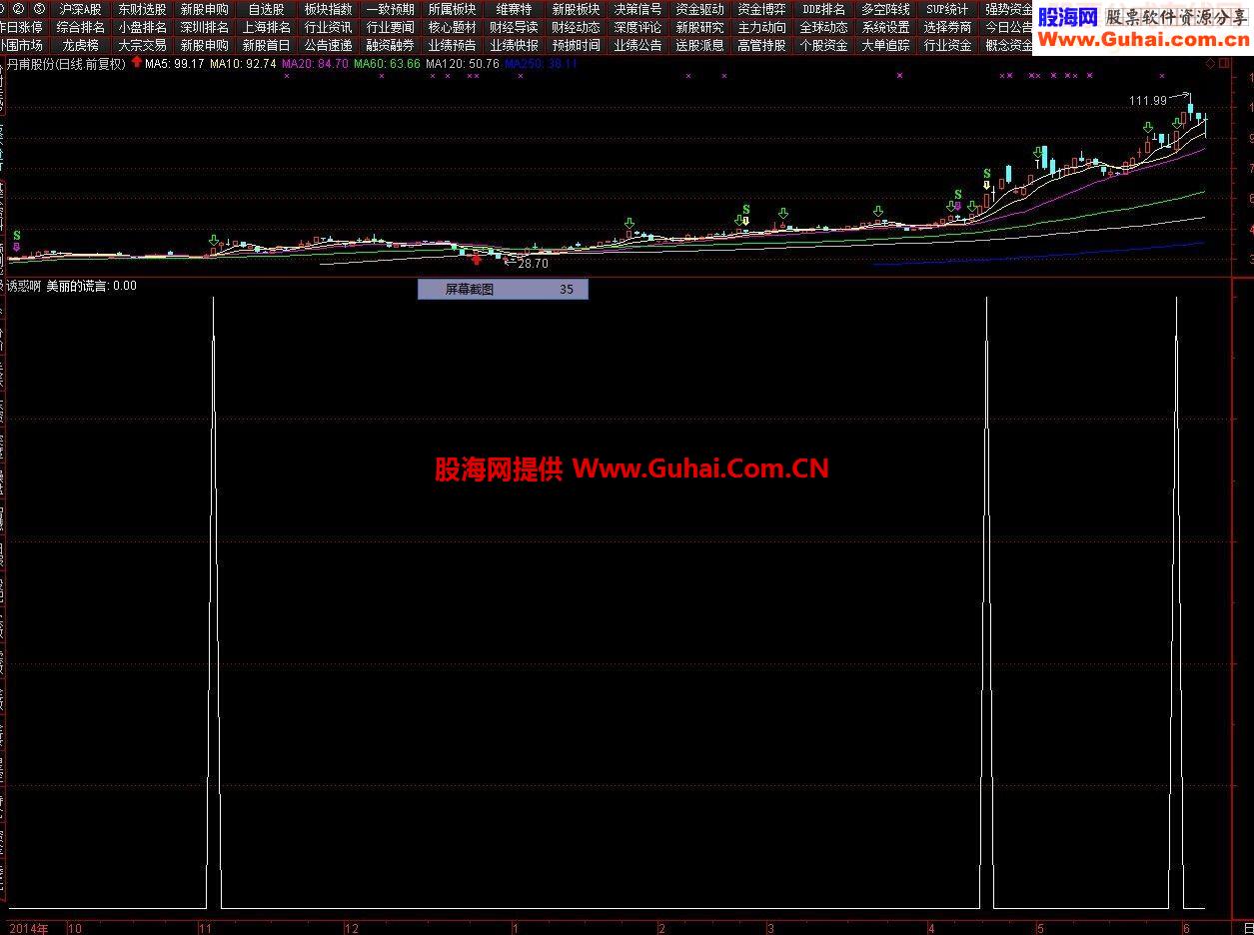Open 新股研究 button
The height and width of the screenshot is (935, 1254).
(x=700, y=27)
